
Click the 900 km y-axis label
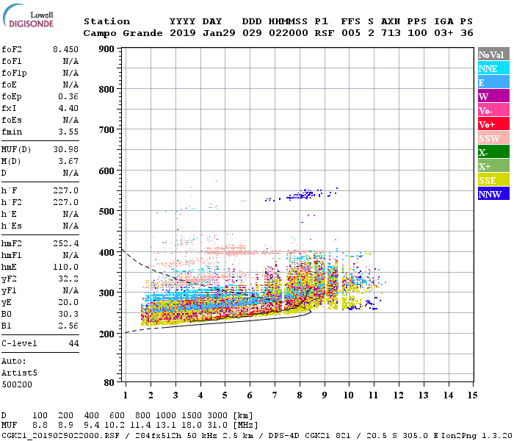106,49
